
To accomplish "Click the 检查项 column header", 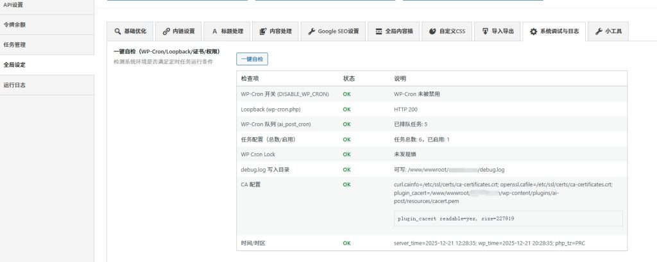I will pyautogui.click(x=250, y=79).
